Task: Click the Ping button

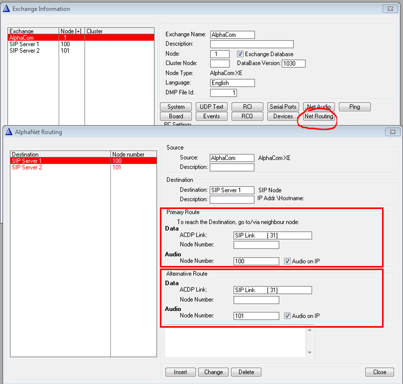Action: click(355, 107)
